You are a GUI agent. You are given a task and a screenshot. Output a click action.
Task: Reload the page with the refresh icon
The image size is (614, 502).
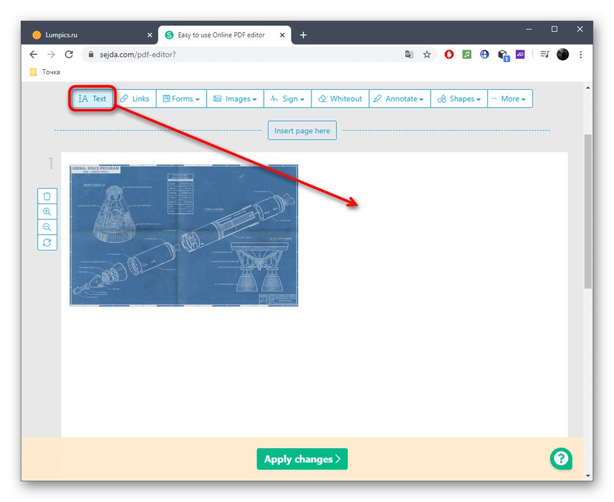point(69,54)
